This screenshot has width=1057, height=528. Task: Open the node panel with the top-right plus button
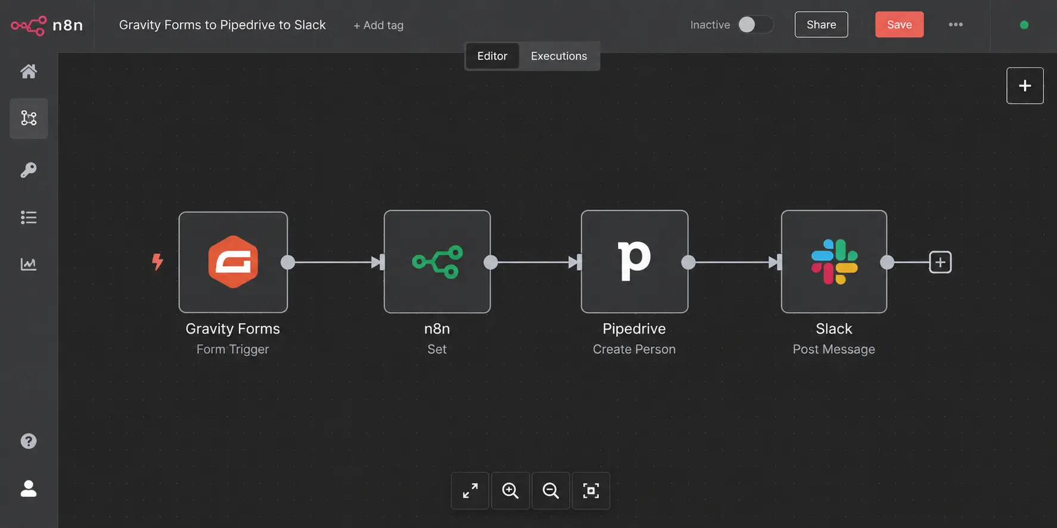tap(1025, 86)
